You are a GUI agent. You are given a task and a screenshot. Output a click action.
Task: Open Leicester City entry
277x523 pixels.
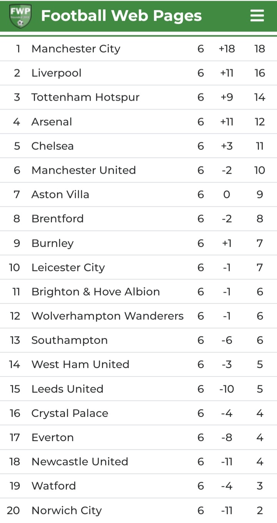(x=68, y=268)
